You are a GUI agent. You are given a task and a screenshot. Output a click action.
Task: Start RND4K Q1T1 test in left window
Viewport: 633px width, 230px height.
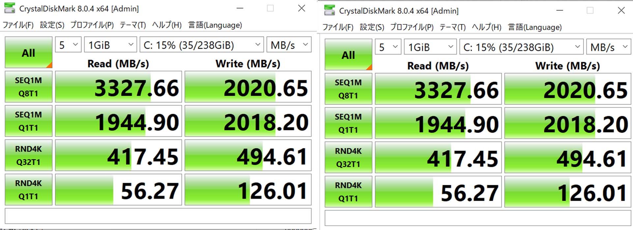[x=28, y=190]
